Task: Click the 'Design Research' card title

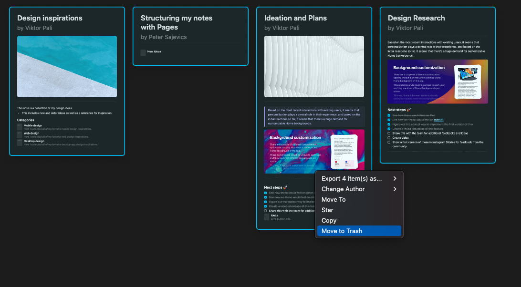Action: click(x=417, y=18)
